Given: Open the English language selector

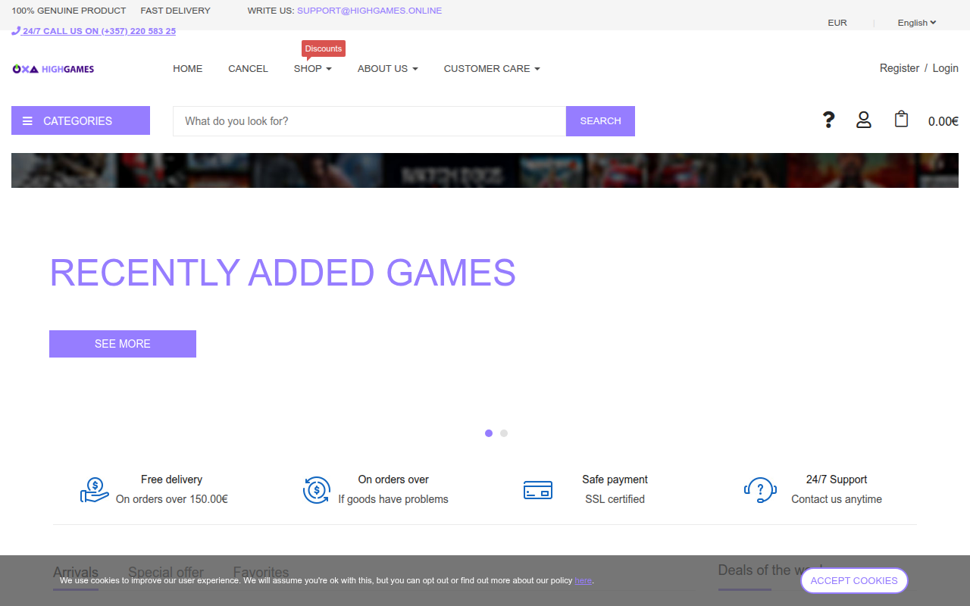Looking at the screenshot, I should (x=917, y=23).
